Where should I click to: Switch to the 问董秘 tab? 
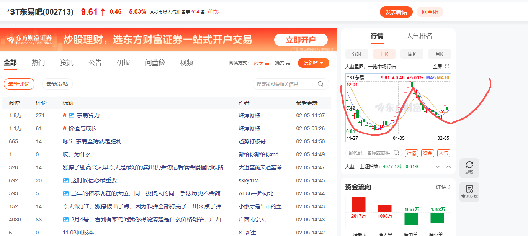(155, 62)
